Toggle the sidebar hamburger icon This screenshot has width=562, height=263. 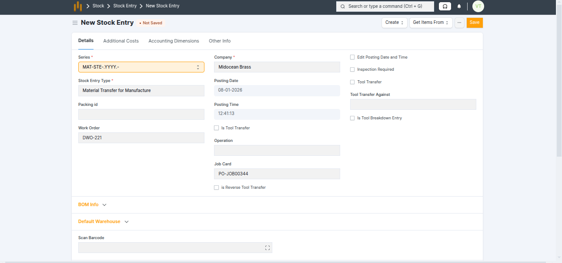(75, 23)
